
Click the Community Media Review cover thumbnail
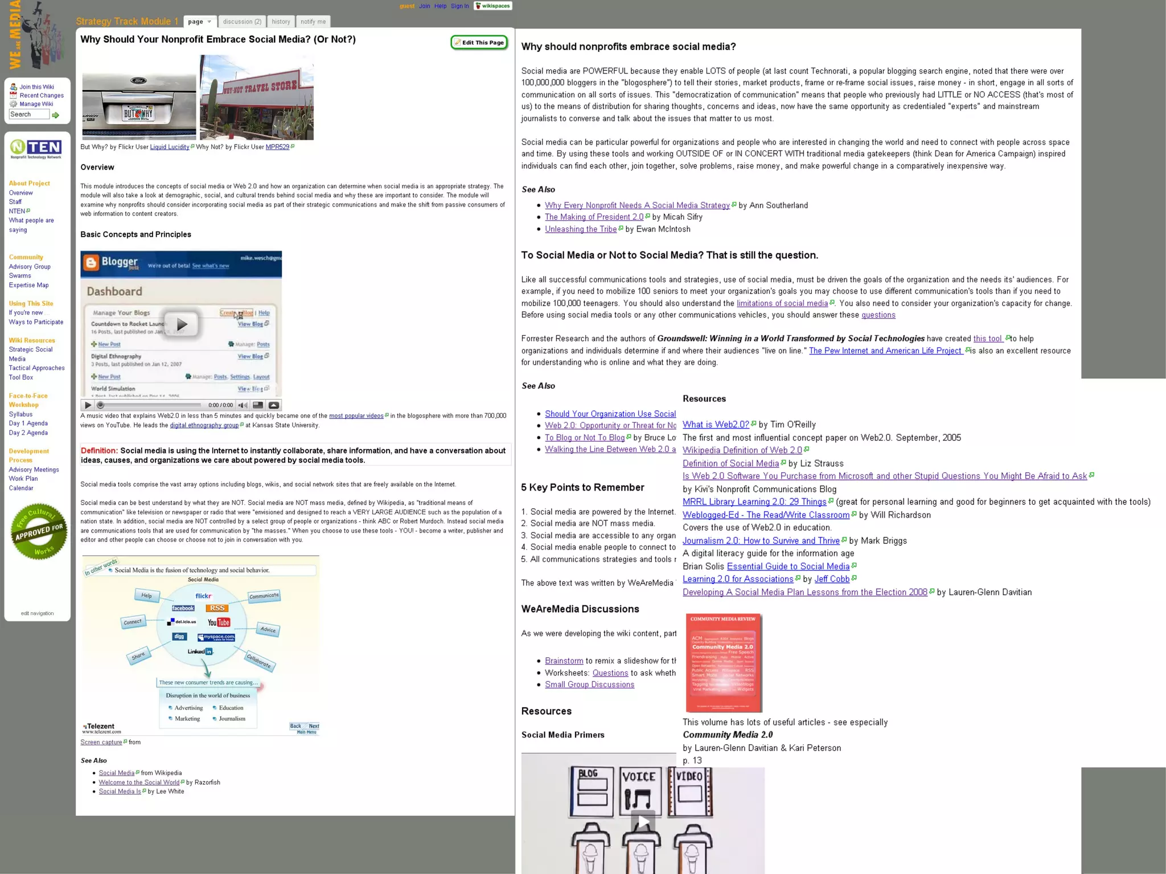(x=723, y=662)
